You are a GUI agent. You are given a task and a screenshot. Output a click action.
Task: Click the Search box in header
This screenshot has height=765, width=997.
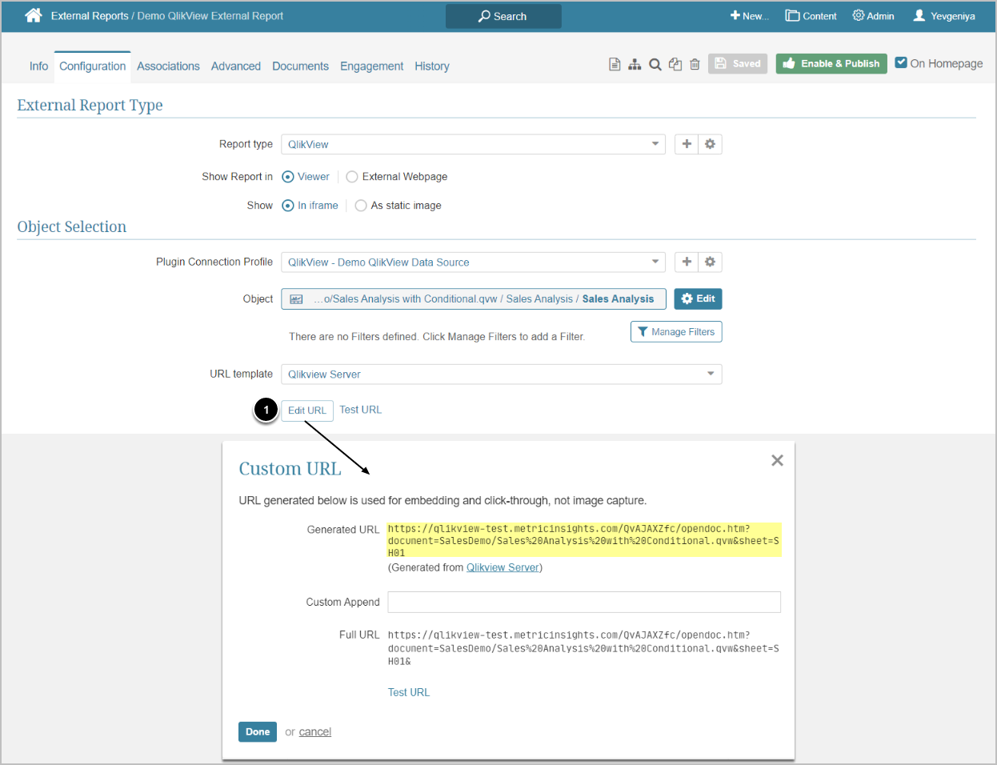point(503,16)
